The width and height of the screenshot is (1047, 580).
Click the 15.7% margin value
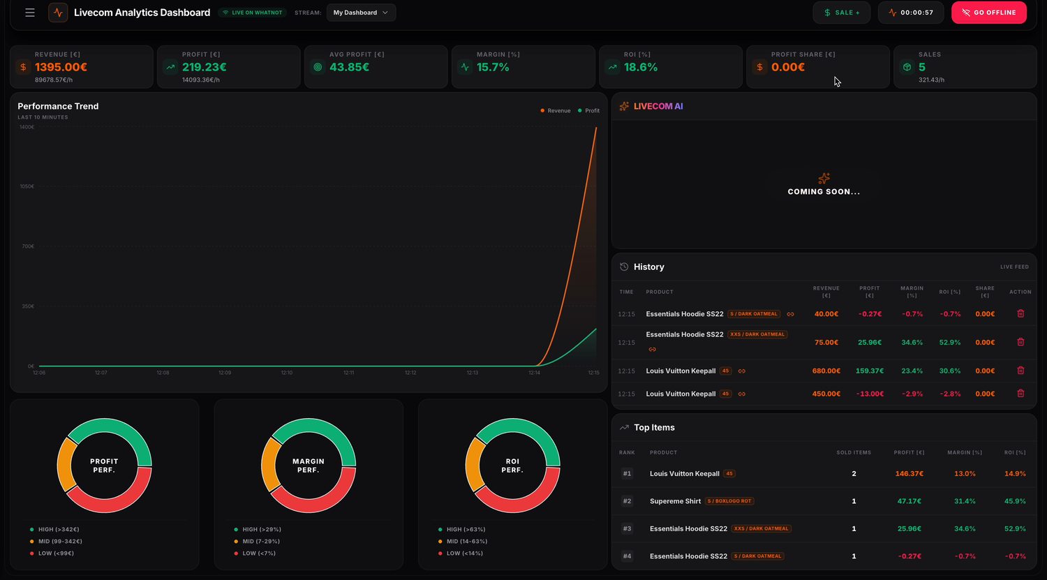pos(493,67)
